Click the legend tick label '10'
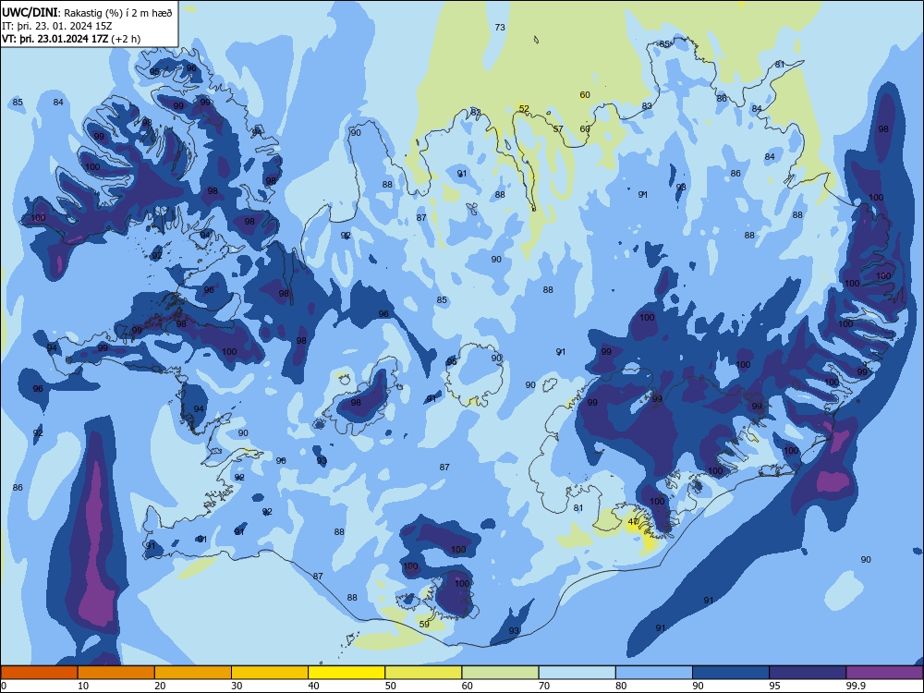 coord(83,686)
